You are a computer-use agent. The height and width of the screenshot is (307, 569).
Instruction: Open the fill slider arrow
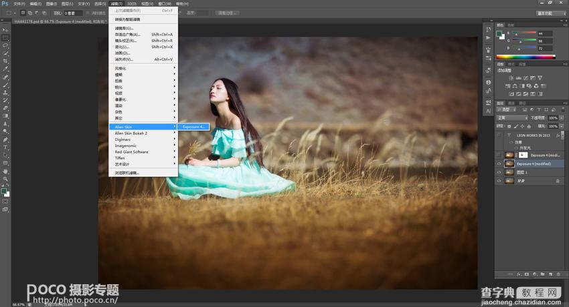tap(562, 126)
